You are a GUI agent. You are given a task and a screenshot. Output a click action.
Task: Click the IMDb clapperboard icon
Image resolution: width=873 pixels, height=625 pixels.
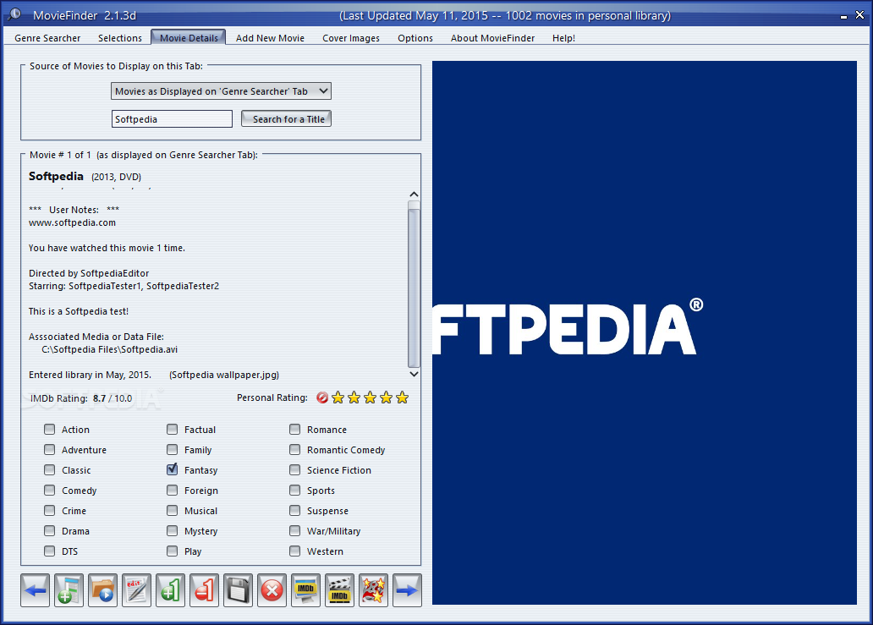point(339,590)
